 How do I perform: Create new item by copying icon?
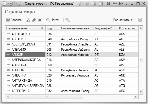click(x=28, y=20)
